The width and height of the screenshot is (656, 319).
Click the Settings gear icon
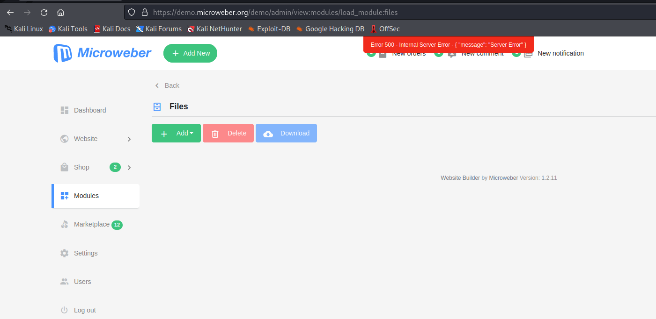65,253
